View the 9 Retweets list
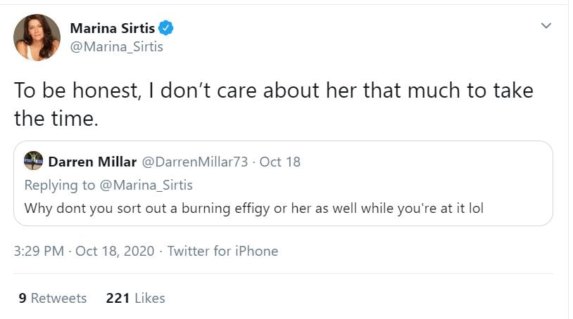The image size is (573, 319). pyautogui.click(x=53, y=298)
